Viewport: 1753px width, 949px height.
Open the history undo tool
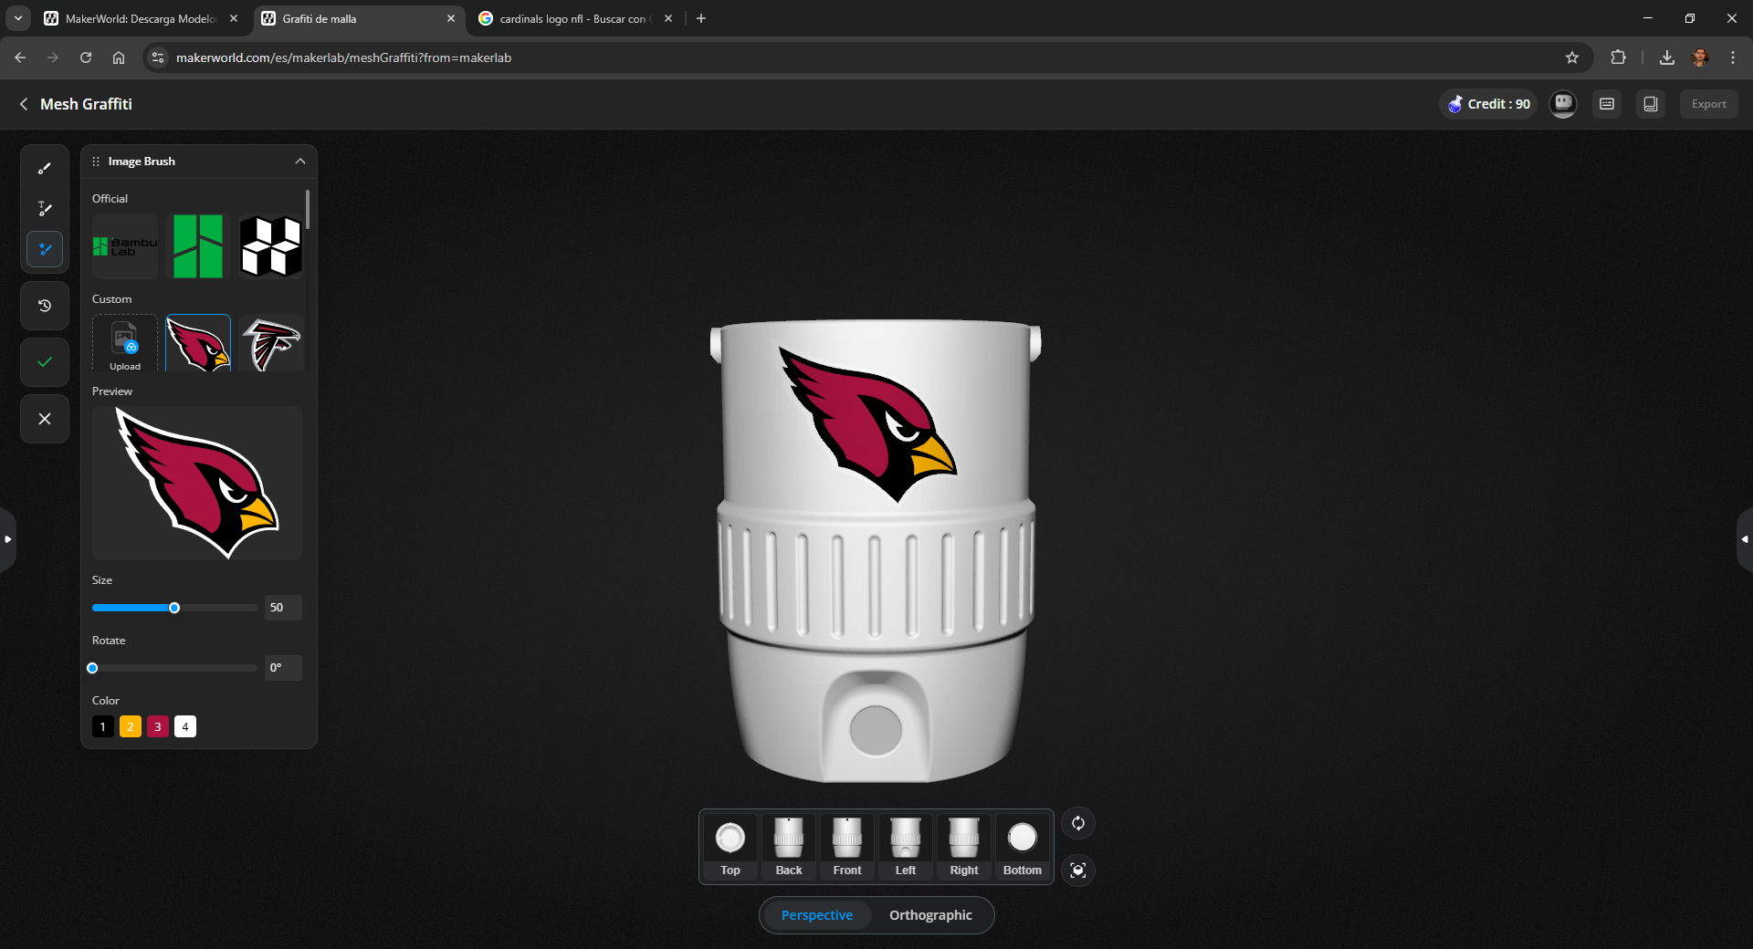(x=45, y=306)
